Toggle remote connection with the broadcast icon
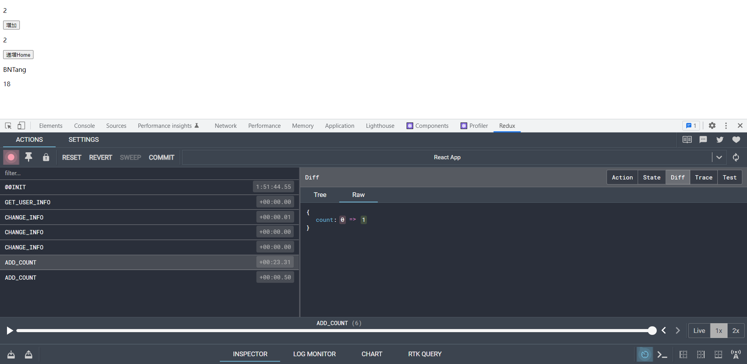747x364 pixels. [x=736, y=354]
